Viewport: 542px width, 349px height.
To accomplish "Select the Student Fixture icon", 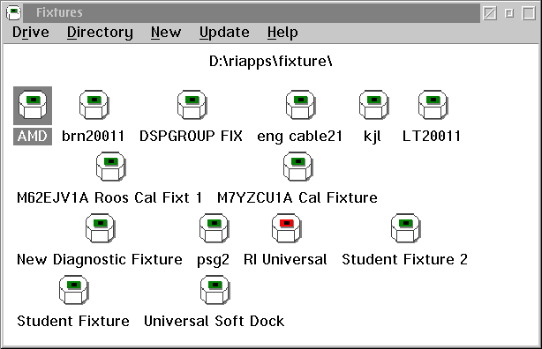I will (x=73, y=290).
